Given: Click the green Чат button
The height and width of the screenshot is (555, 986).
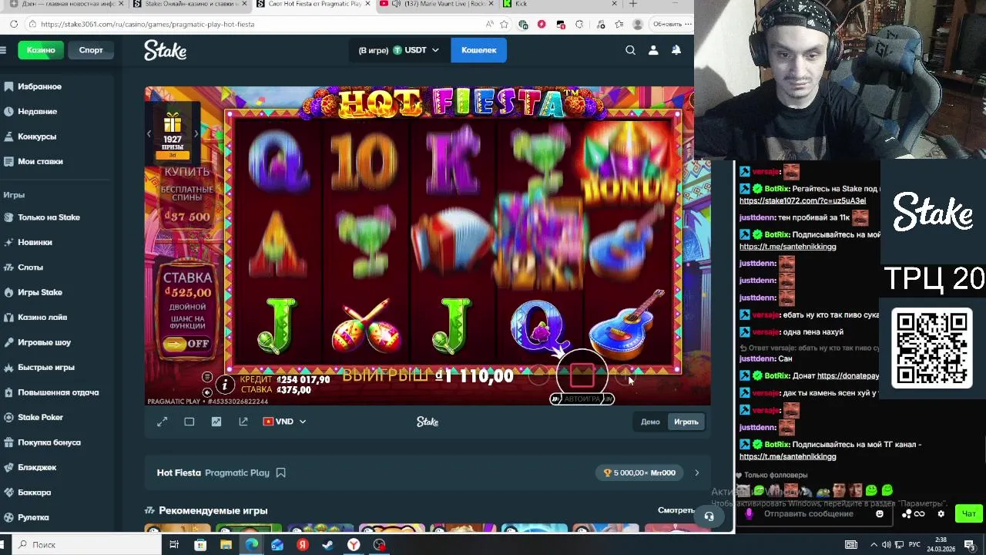Looking at the screenshot, I should (x=969, y=513).
